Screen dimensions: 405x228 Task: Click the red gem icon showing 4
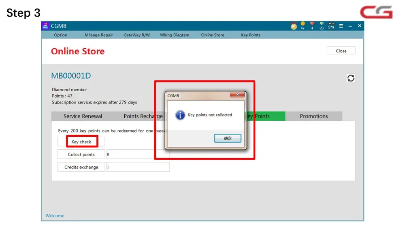(x=312, y=26)
